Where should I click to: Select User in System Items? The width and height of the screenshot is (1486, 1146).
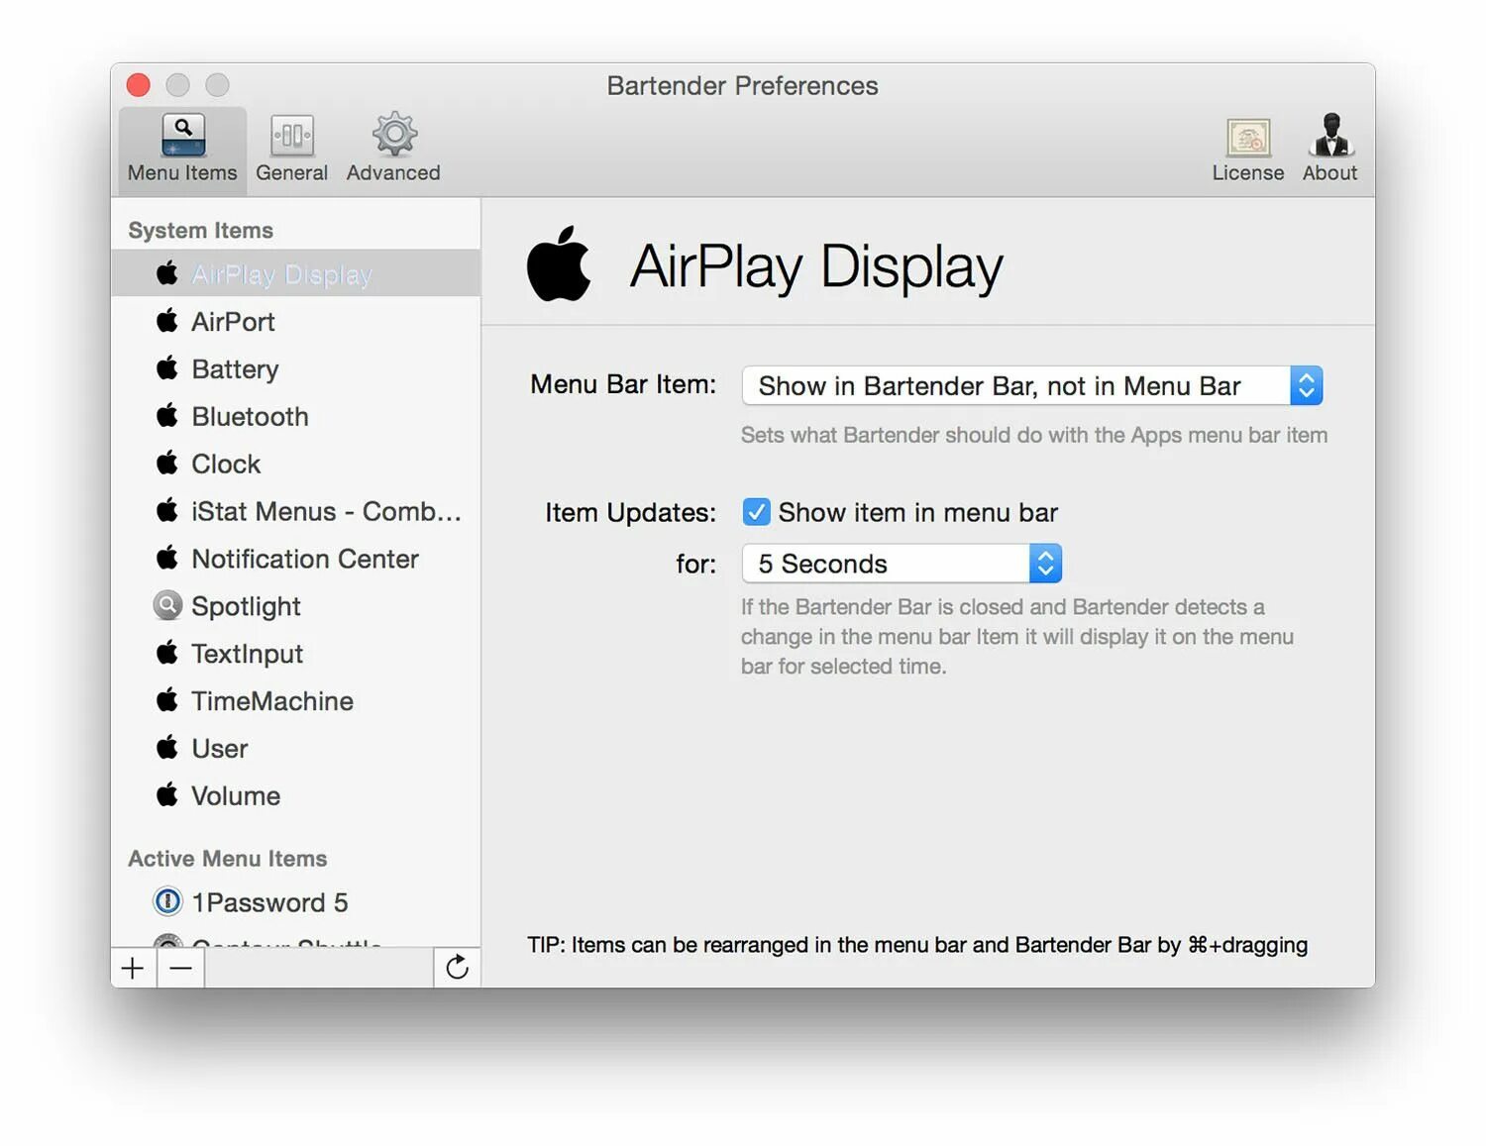[296, 749]
